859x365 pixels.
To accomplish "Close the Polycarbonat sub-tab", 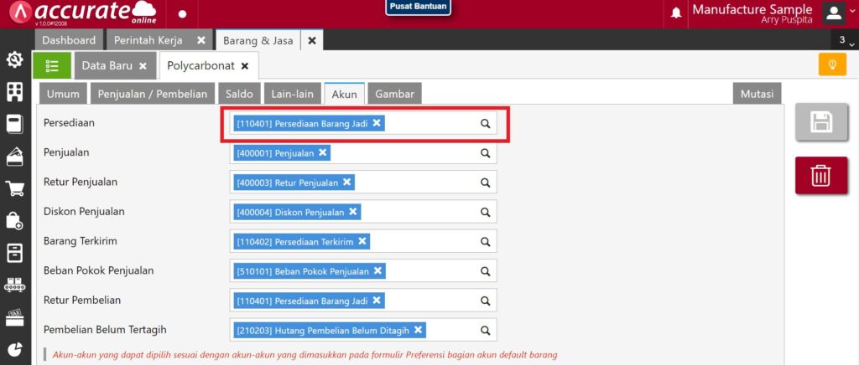I will 245,66.
